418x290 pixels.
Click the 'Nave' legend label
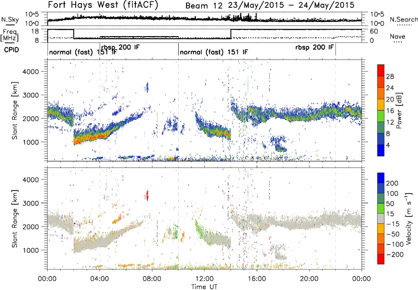(x=398, y=36)
